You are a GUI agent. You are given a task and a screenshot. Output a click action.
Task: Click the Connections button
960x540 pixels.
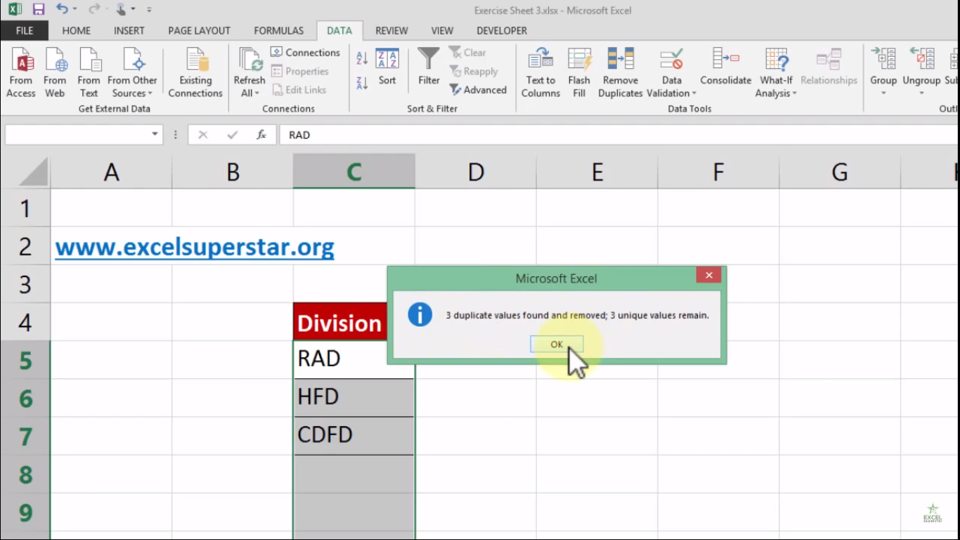click(305, 53)
